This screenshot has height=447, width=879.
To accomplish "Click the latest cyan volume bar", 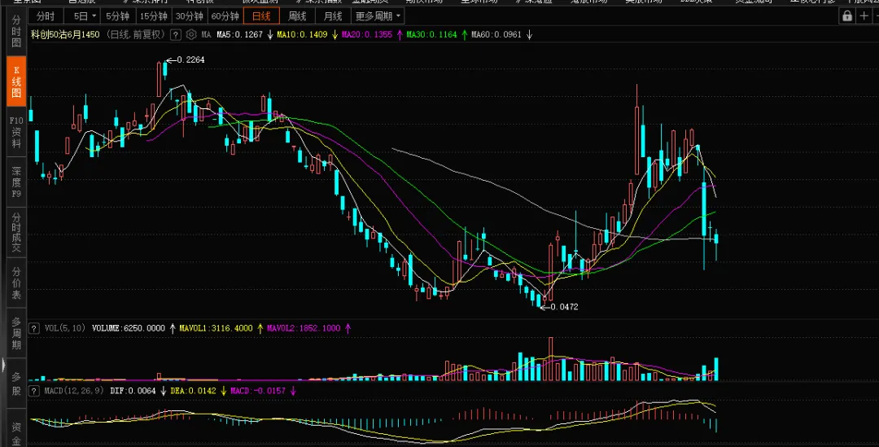I will [x=716, y=369].
